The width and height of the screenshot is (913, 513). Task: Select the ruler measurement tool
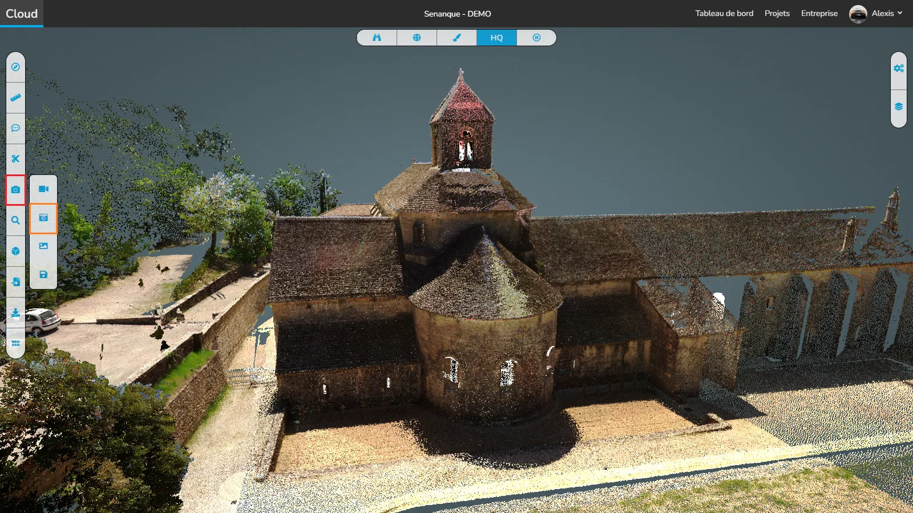click(x=15, y=98)
